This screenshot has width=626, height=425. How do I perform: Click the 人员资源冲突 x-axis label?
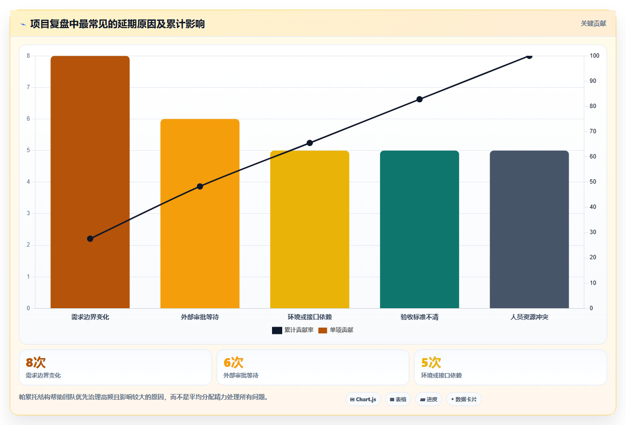[529, 317]
